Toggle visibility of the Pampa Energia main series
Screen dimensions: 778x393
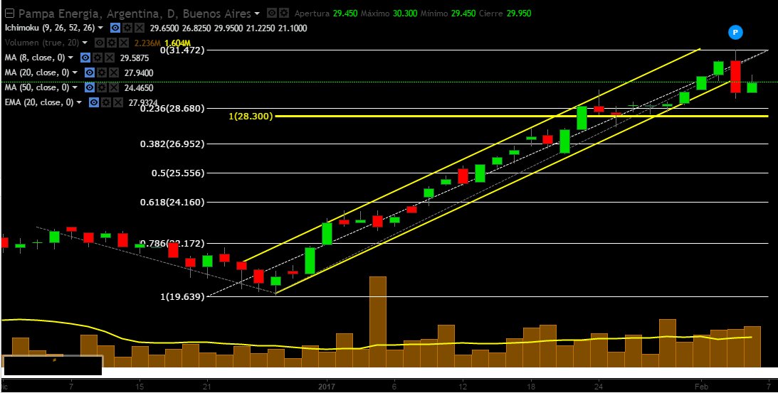[x=271, y=13]
